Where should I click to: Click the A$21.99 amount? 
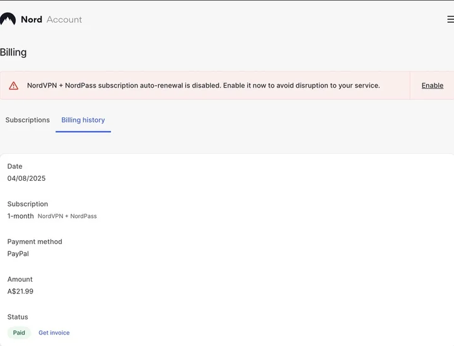coord(20,291)
